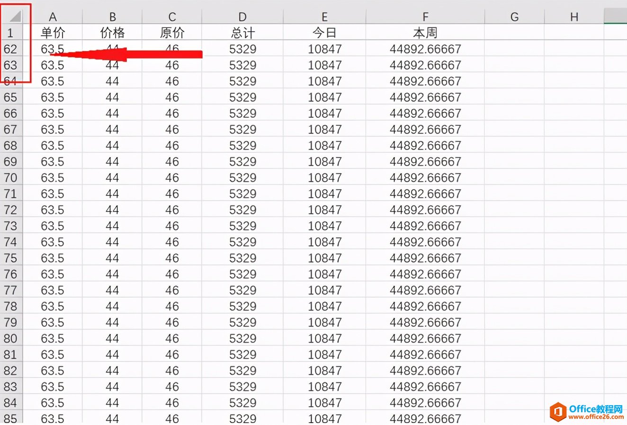The image size is (627, 425).
Task: Select column C header
Action: tap(172, 17)
